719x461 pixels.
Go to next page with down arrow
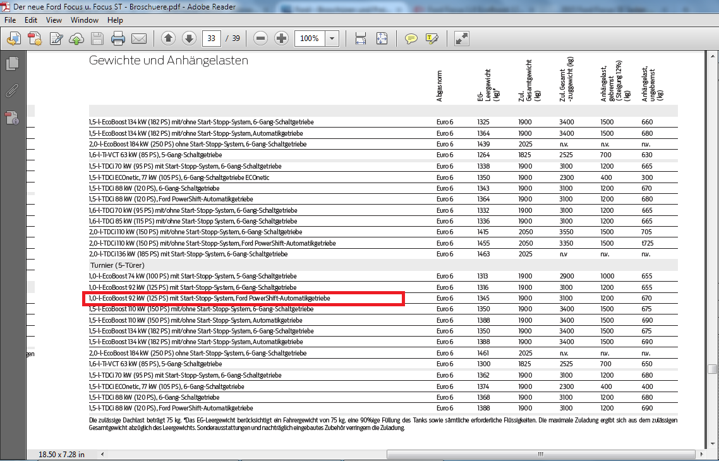click(189, 39)
